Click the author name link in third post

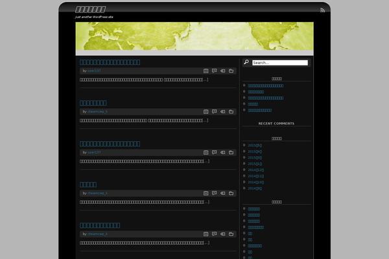click(x=94, y=152)
